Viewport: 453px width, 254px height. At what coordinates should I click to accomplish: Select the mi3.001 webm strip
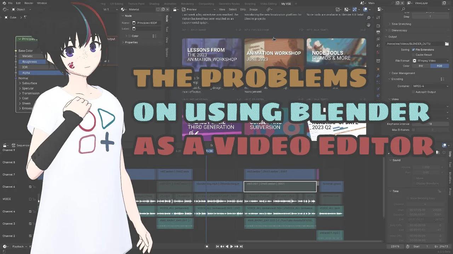(280, 187)
